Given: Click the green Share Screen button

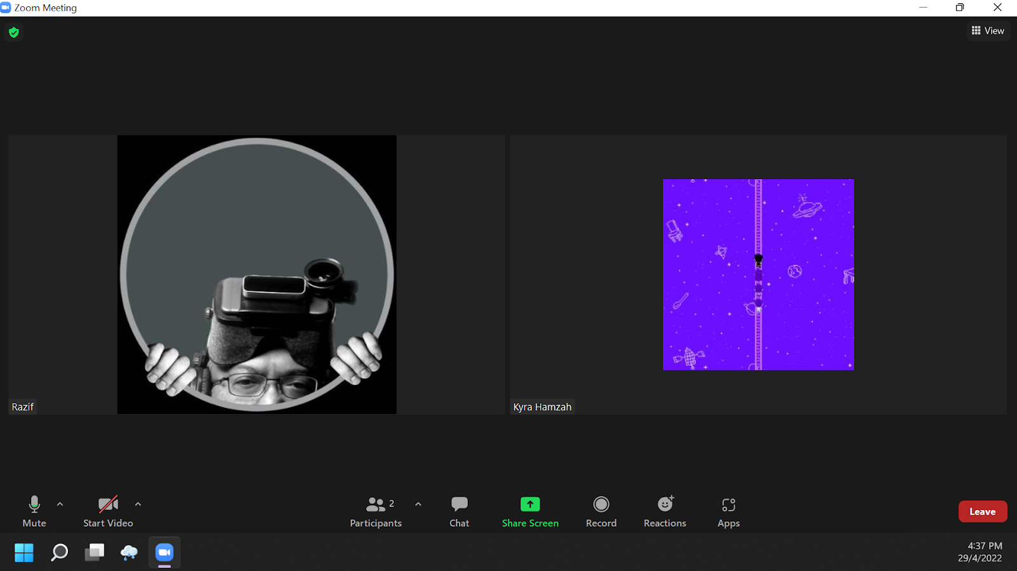Looking at the screenshot, I should (530, 512).
